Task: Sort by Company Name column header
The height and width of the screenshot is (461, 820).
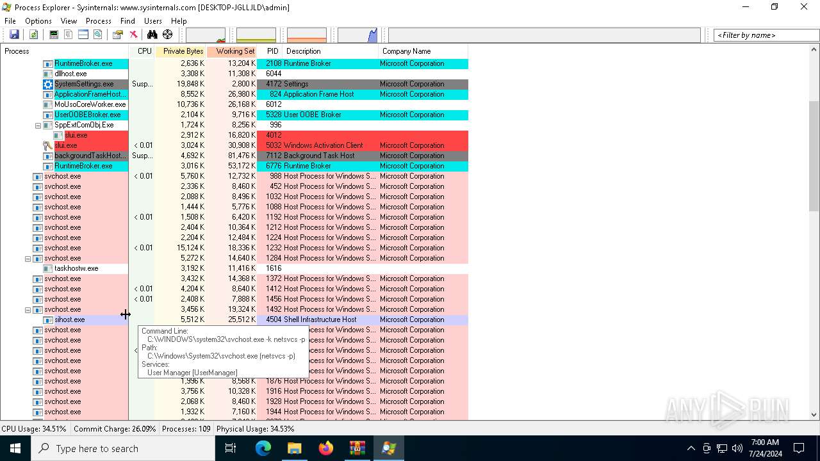Action: (x=423, y=51)
